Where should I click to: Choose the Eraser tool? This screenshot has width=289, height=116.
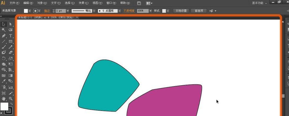click(x=11, y=52)
